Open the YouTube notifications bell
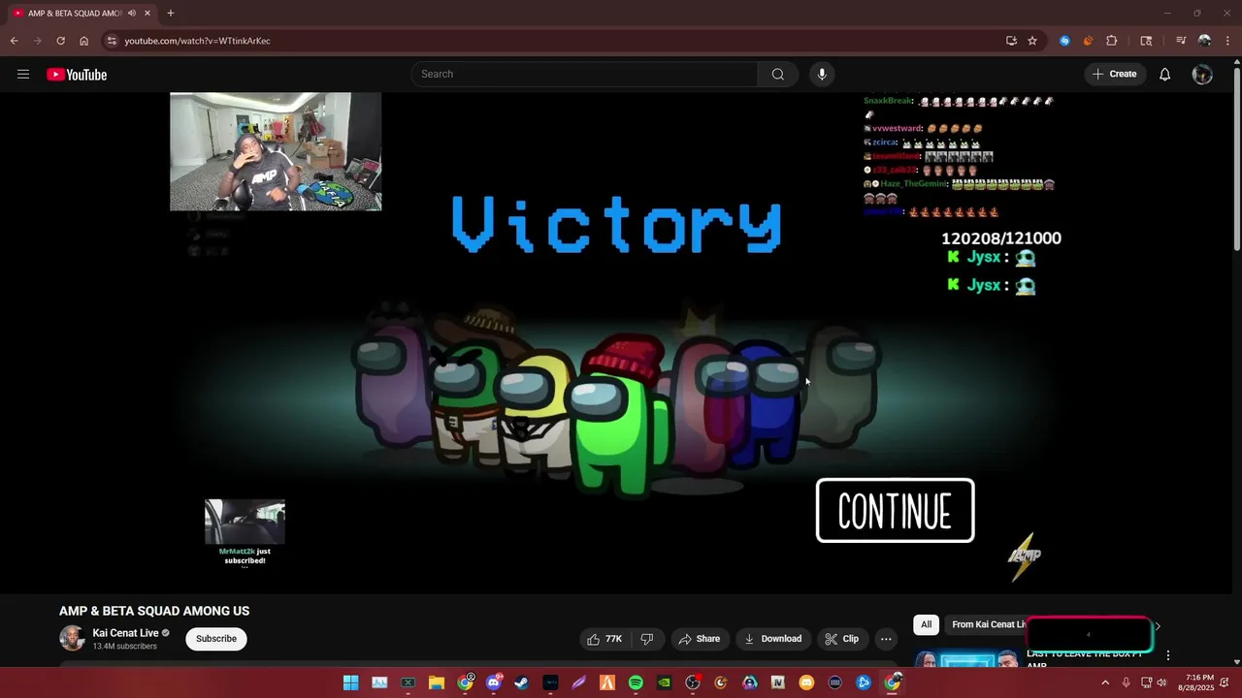This screenshot has width=1242, height=698. pos(1164,75)
